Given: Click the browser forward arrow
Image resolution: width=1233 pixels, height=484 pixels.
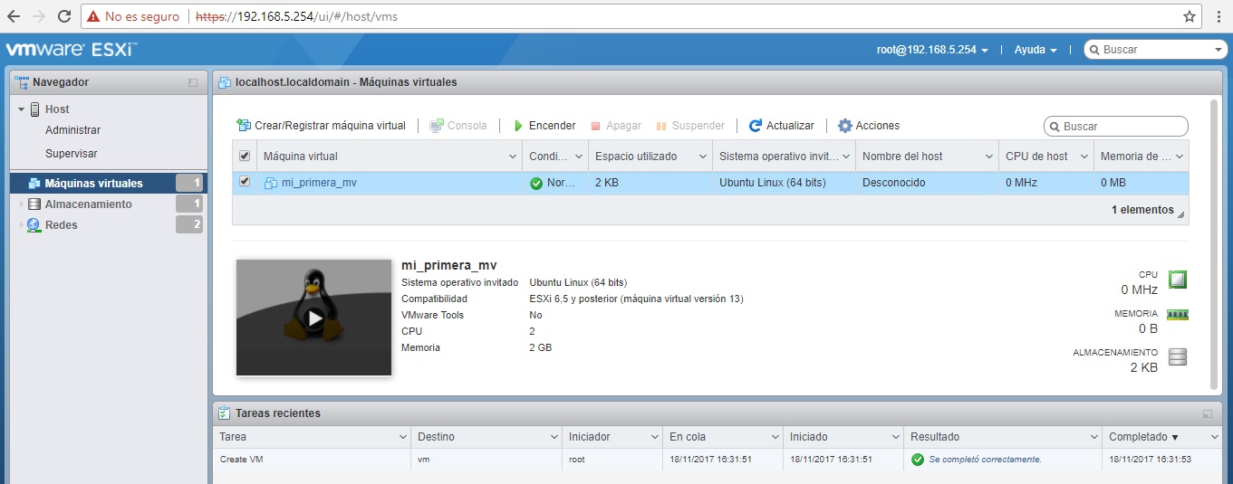Looking at the screenshot, I should (x=39, y=16).
